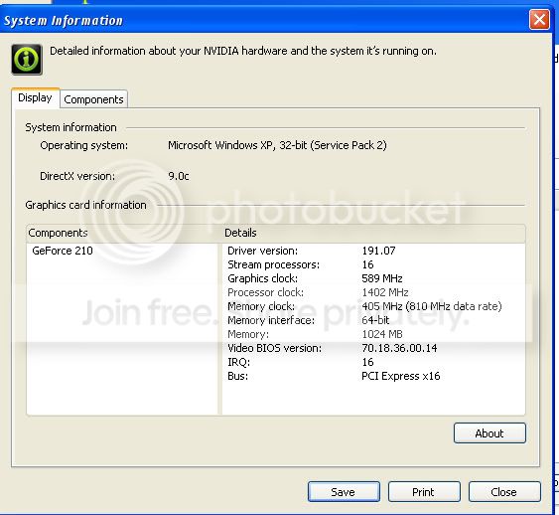Switch to the Components tab
Screen dimensions: 559x515
coord(93,99)
